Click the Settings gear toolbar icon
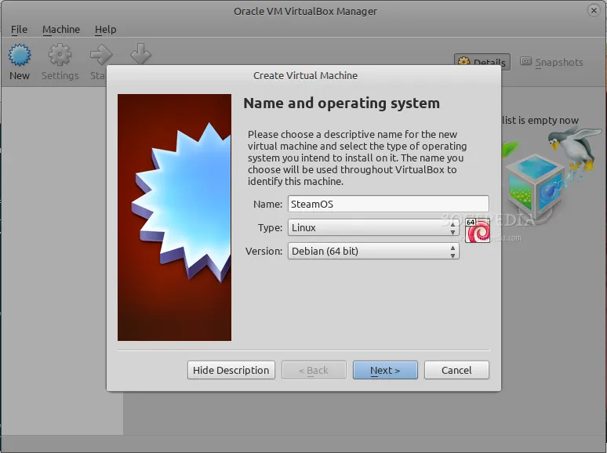 click(x=60, y=56)
